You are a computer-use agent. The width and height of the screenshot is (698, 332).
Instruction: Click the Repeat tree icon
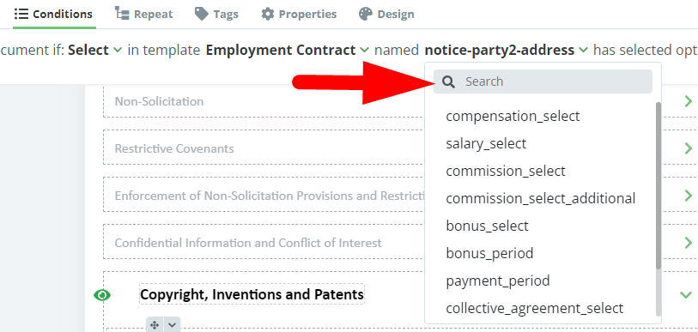click(122, 14)
